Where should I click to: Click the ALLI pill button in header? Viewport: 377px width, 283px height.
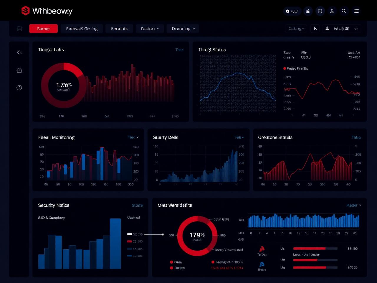(292, 11)
